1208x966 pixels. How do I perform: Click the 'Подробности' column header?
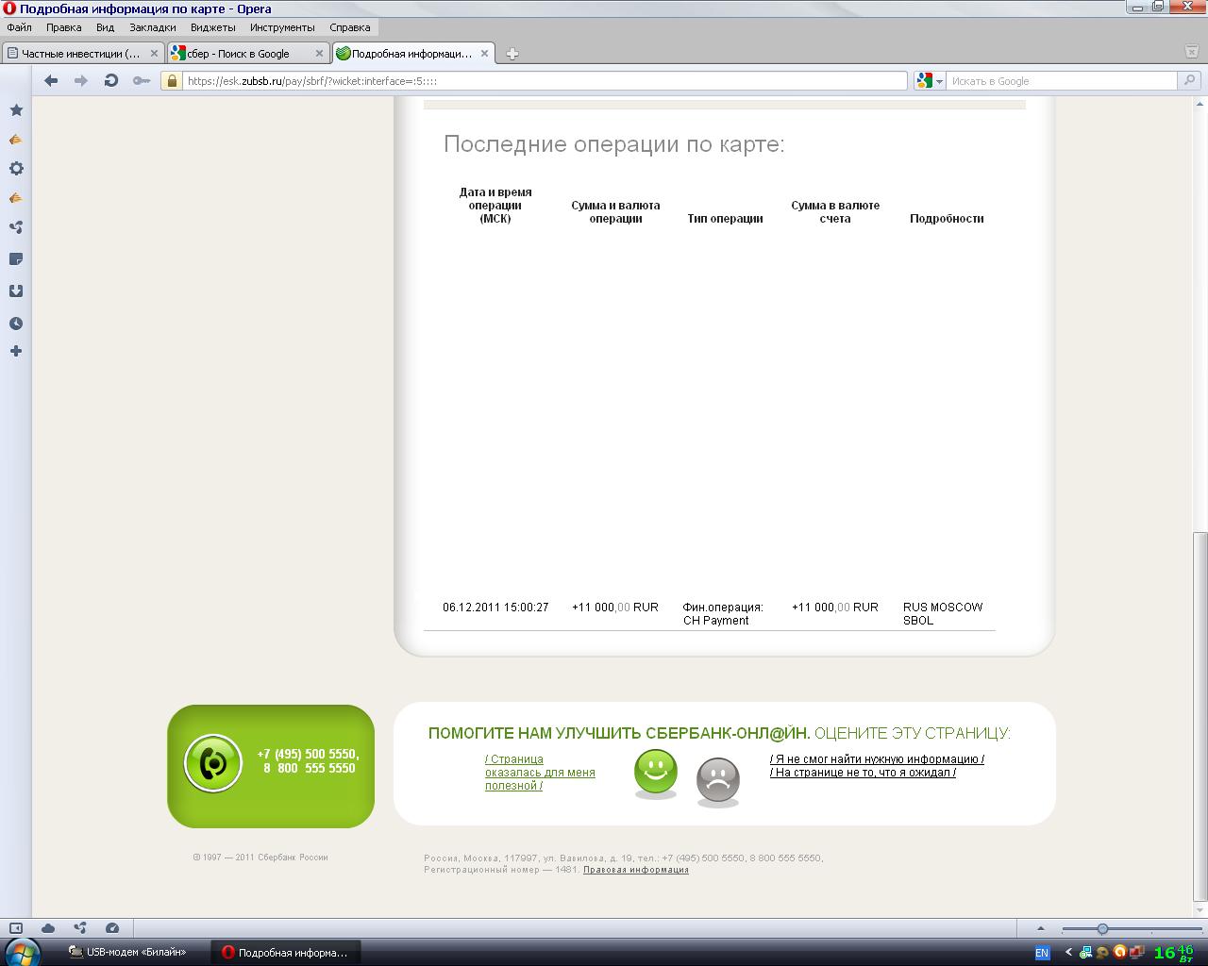pyautogui.click(x=947, y=219)
